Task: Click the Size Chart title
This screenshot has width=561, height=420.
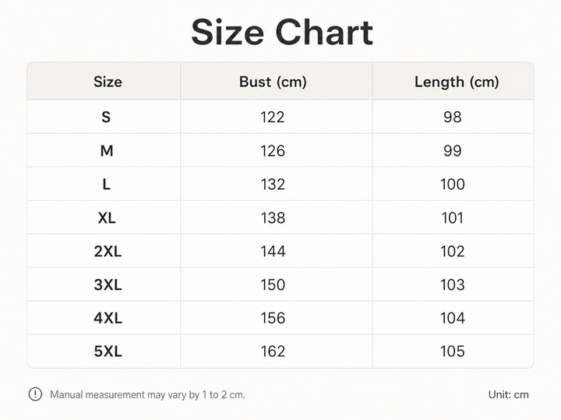Action: (x=282, y=32)
